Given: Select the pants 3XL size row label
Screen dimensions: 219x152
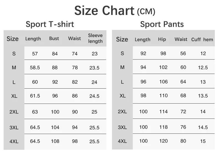Looking at the screenshot, I should point(122,127).
